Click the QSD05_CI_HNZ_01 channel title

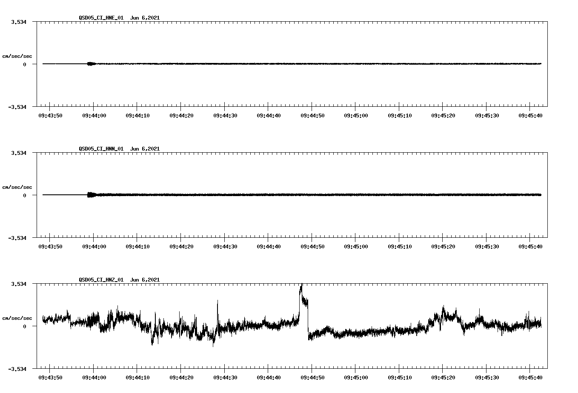(x=101, y=279)
